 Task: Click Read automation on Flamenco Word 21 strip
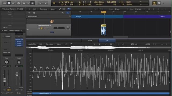[x=6, y=58]
